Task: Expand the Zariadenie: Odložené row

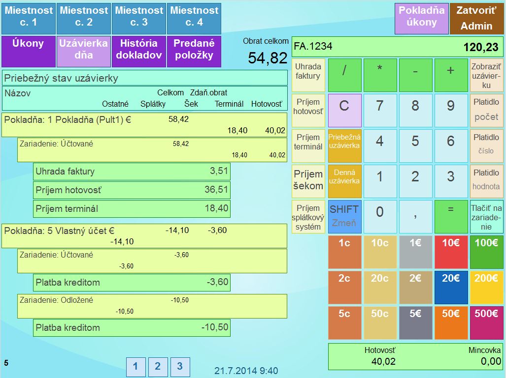Action: (x=152, y=306)
